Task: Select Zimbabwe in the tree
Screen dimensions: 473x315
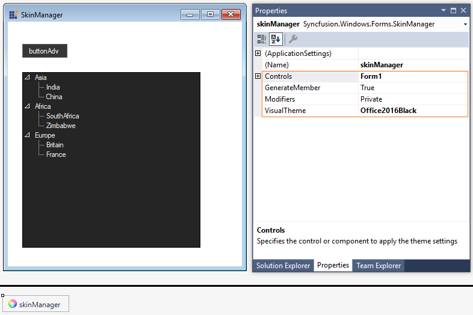Action: coord(61,126)
